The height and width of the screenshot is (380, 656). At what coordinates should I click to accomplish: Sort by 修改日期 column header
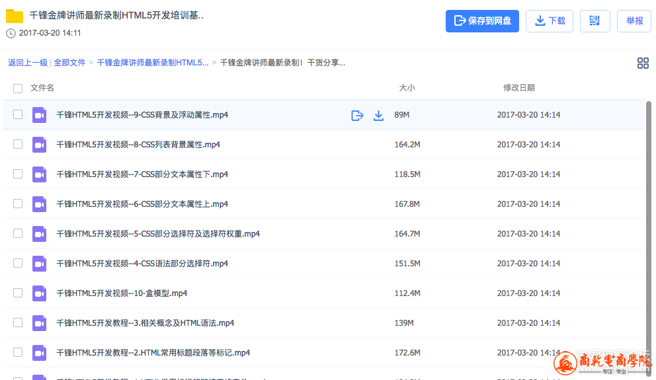(518, 88)
